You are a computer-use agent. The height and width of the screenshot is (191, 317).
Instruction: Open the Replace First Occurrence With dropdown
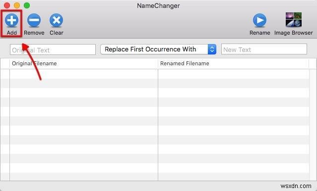pos(158,49)
